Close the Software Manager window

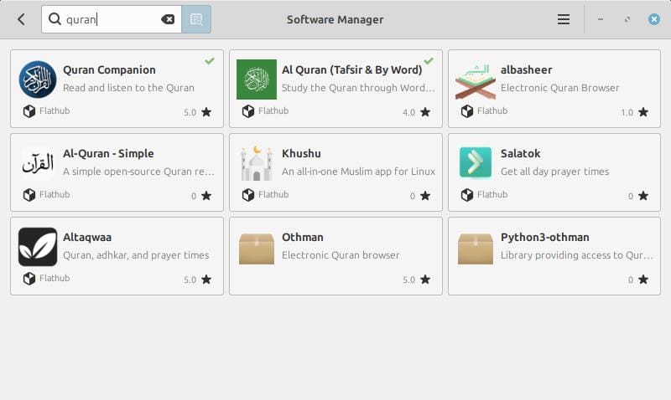pyautogui.click(x=654, y=19)
